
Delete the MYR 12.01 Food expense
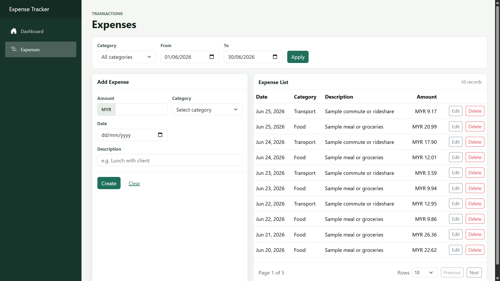(x=475, y=157)
